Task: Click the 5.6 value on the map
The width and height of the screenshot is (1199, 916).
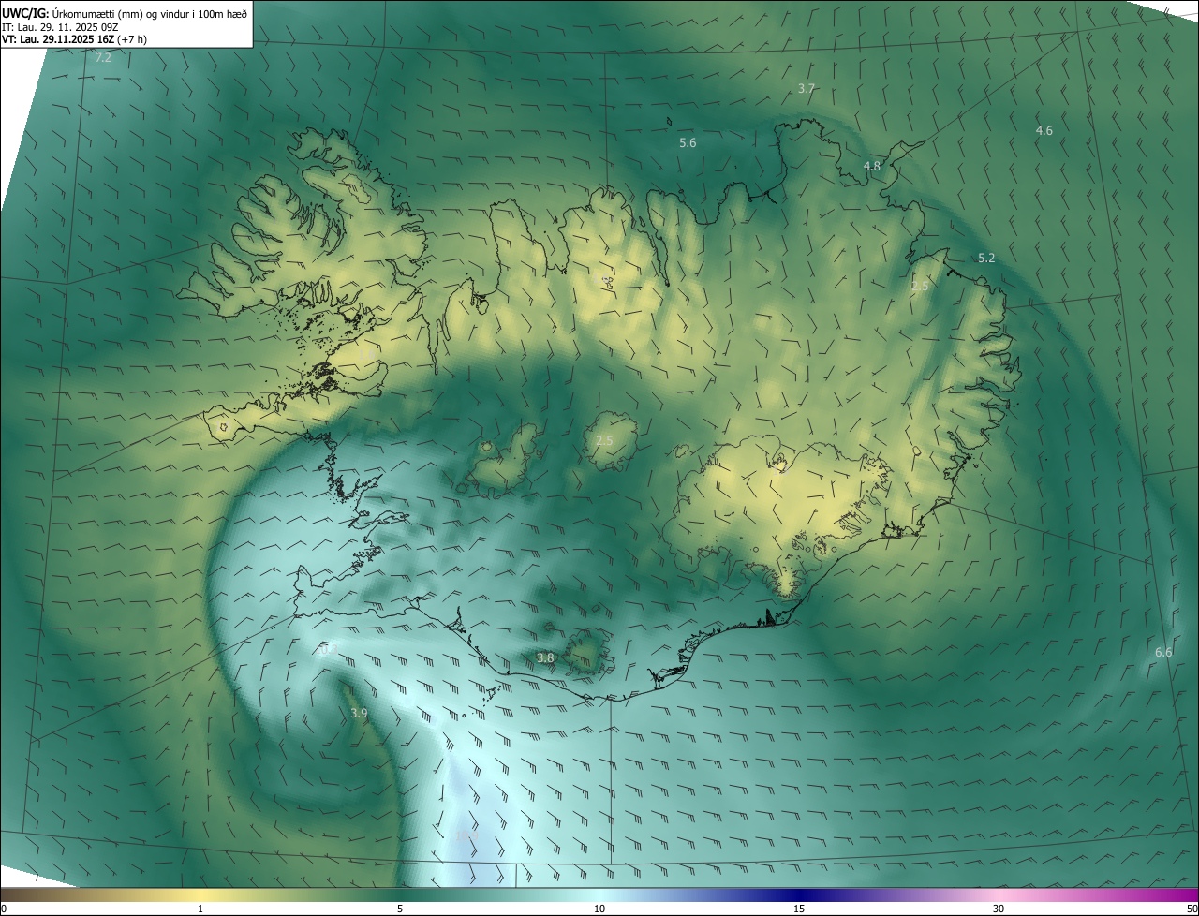Action: 688,143
